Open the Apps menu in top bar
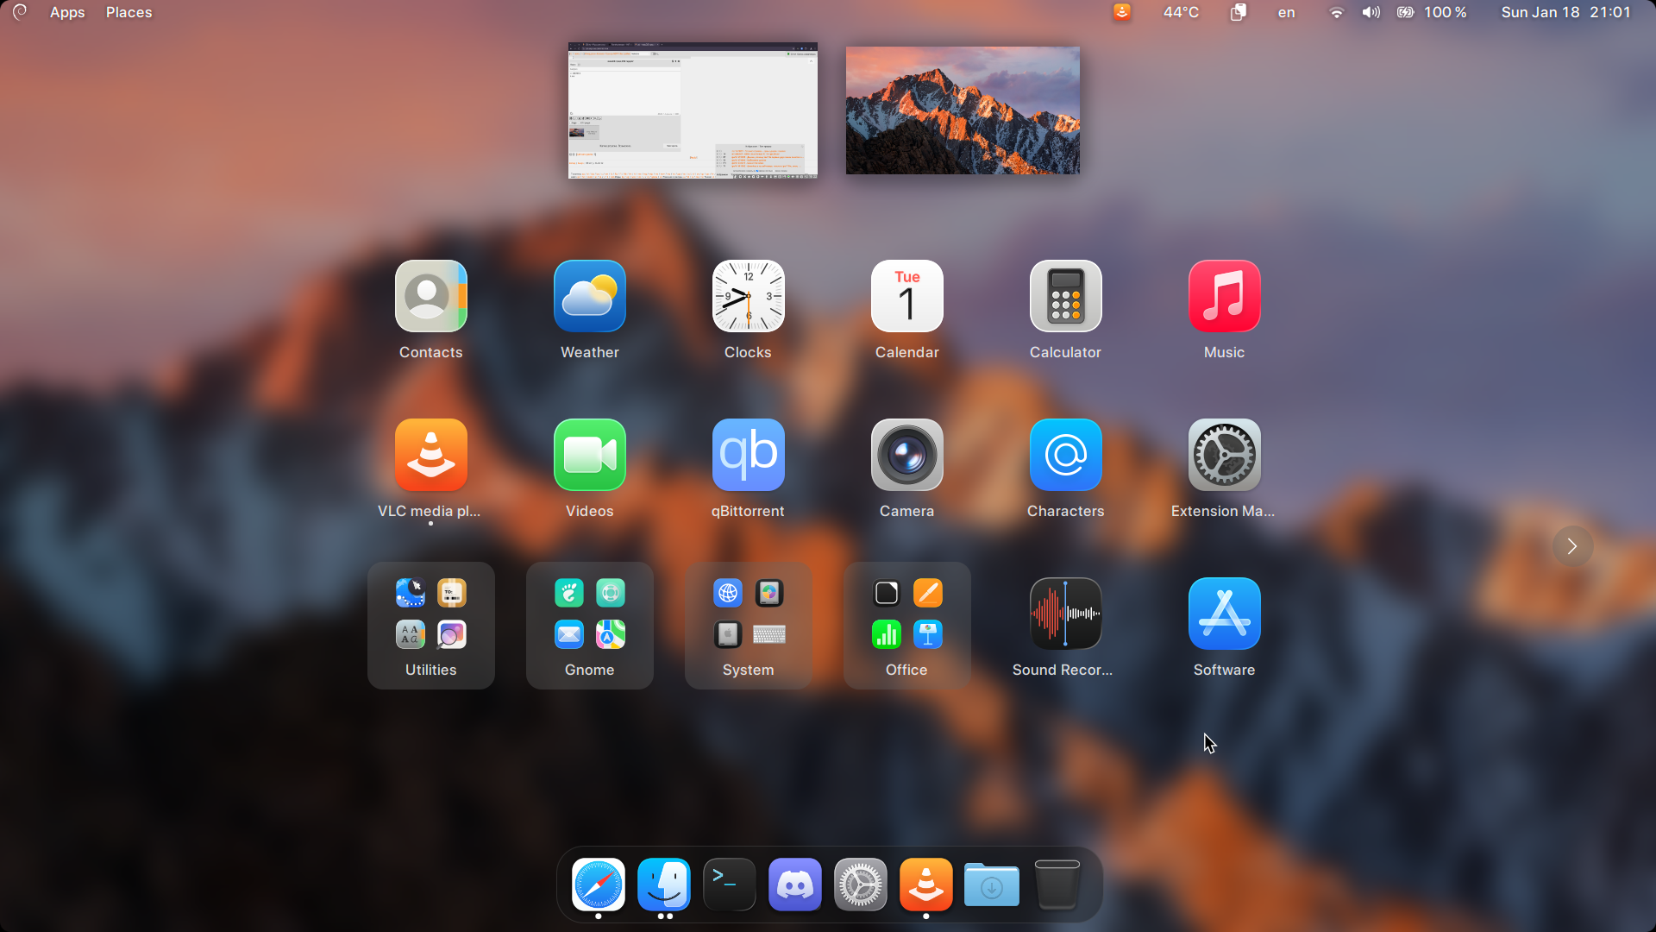The width and height of the screenshot is (1656, 932). click(x=67, y=12)
